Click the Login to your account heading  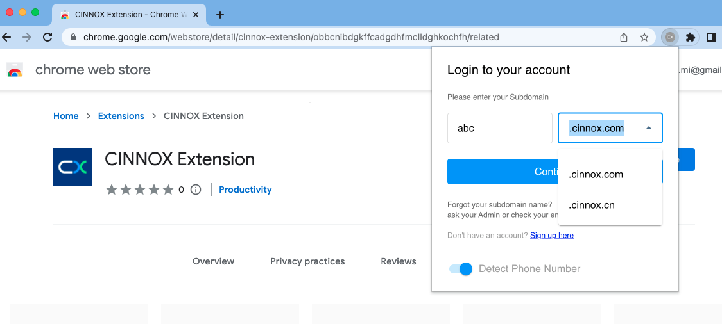pyautogui.click(x=509, y=70)
